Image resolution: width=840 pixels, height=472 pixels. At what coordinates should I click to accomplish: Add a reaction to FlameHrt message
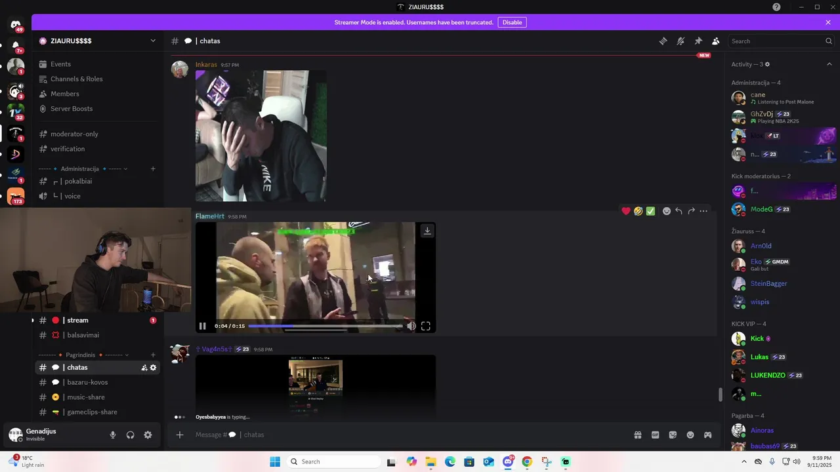pyautogui.click(x=666, y=211)
